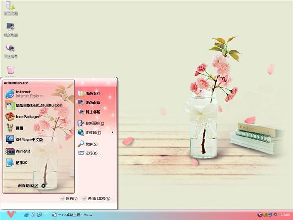Image resolution: width=293 pixels, height=220 pixels.
Task: Click the leftmost system tray arrow icon
Action: pos(260,215)
